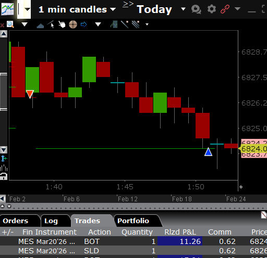
Task: Open small dropdown after parallel lines tool
Action: [x=147, y=24]
